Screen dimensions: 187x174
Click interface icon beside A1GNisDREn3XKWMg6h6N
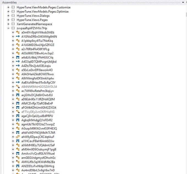click(x=18, y=37)
